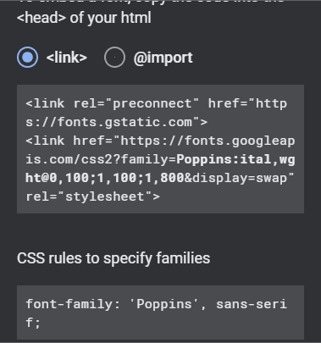Click the @import option label

pos(163,58)
